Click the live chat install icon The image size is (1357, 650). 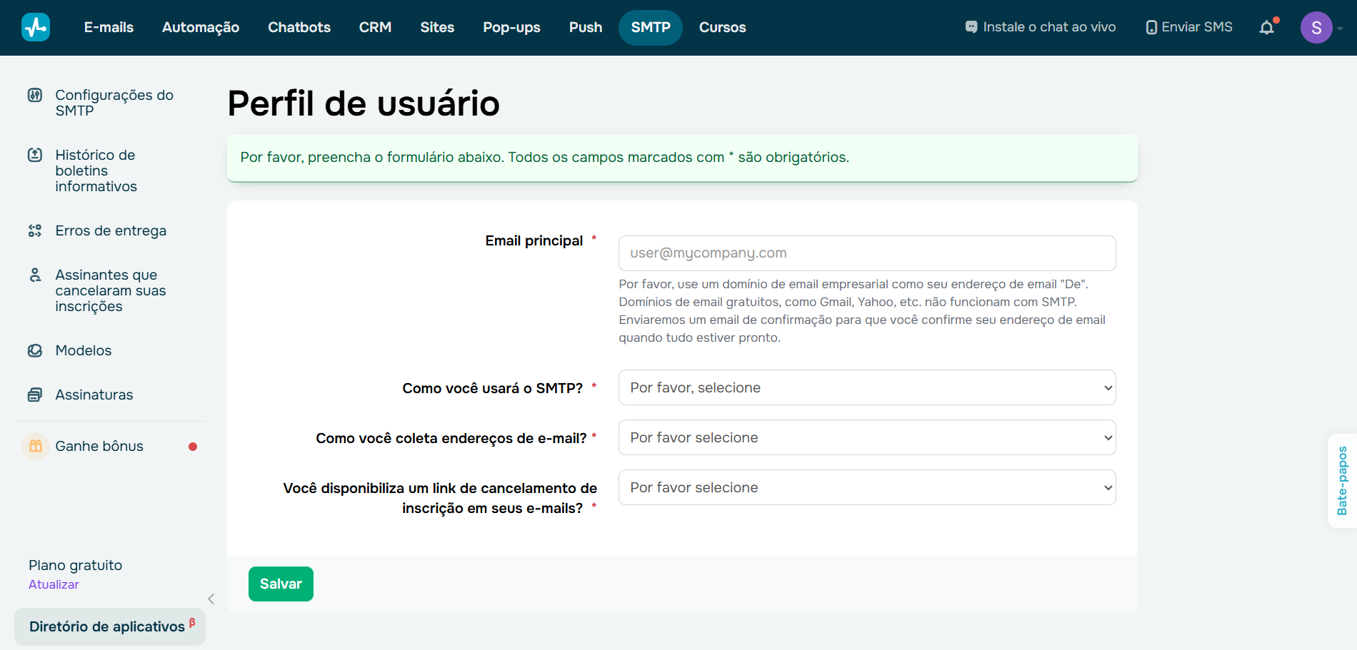[971, 26]
